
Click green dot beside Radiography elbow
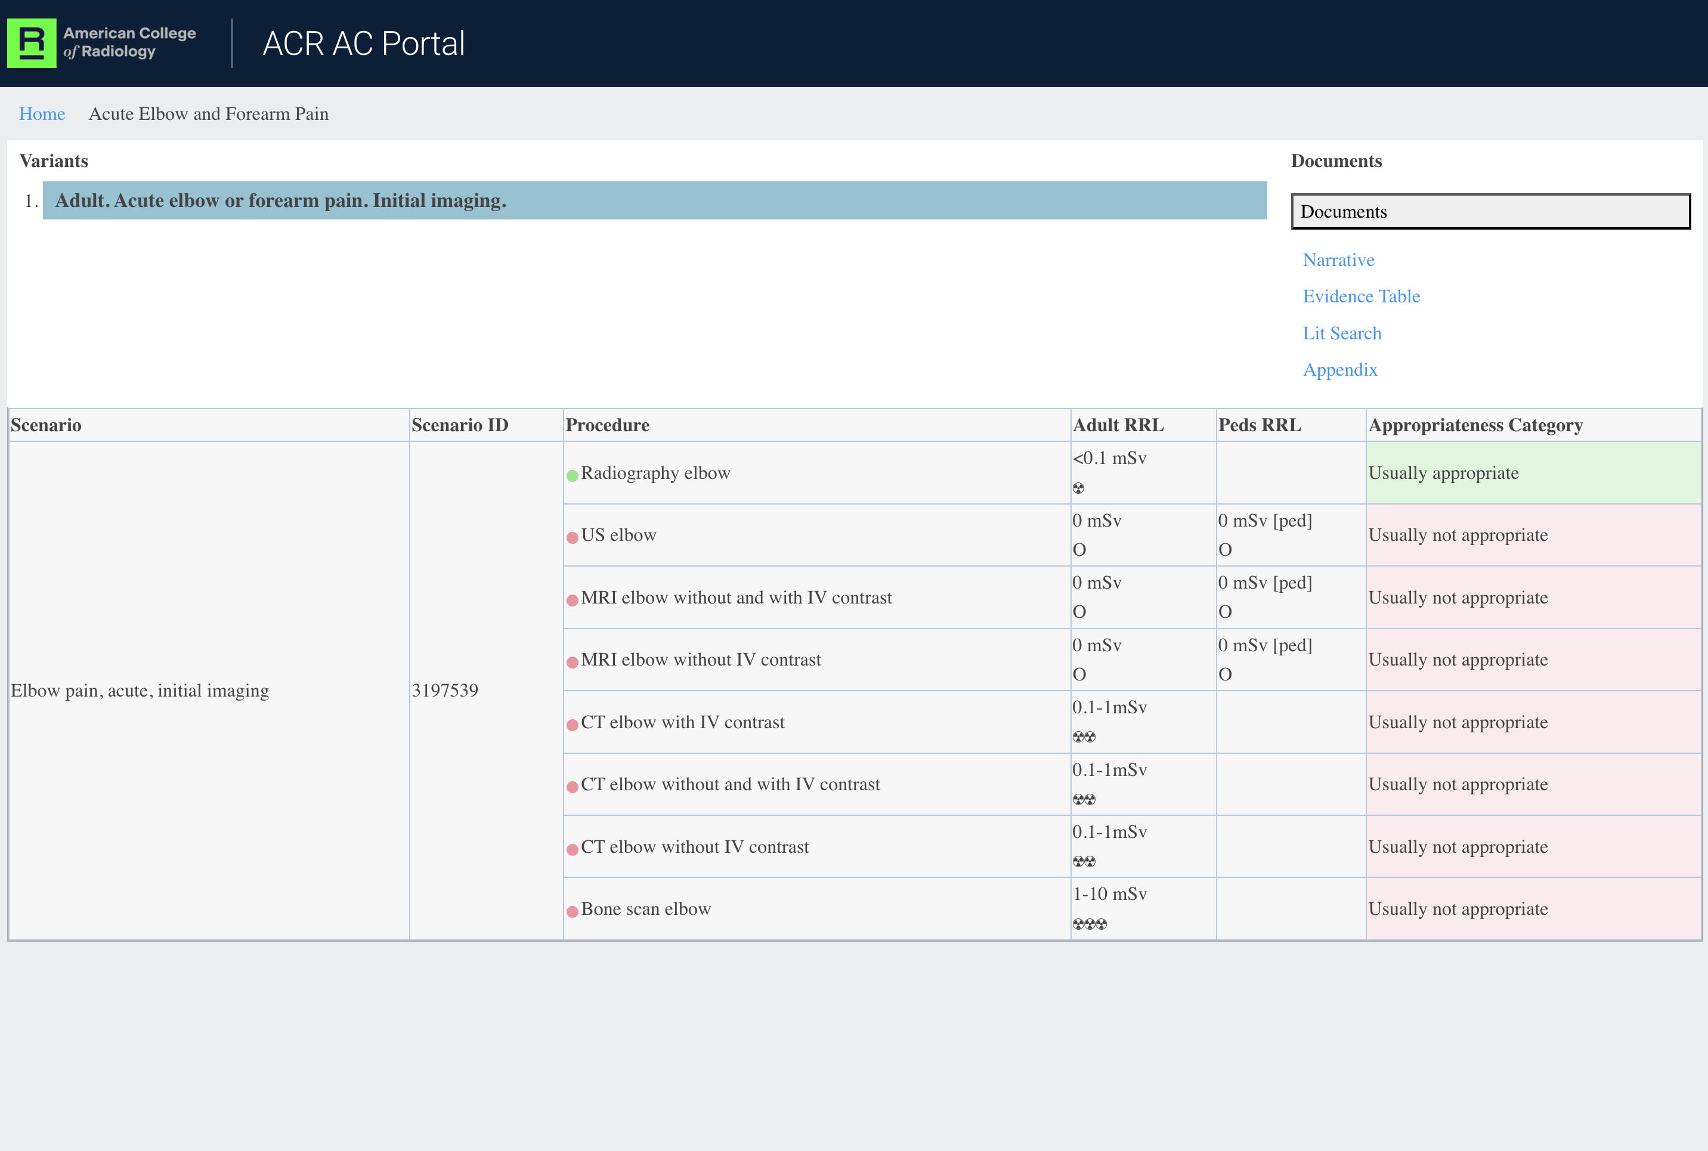573,476
